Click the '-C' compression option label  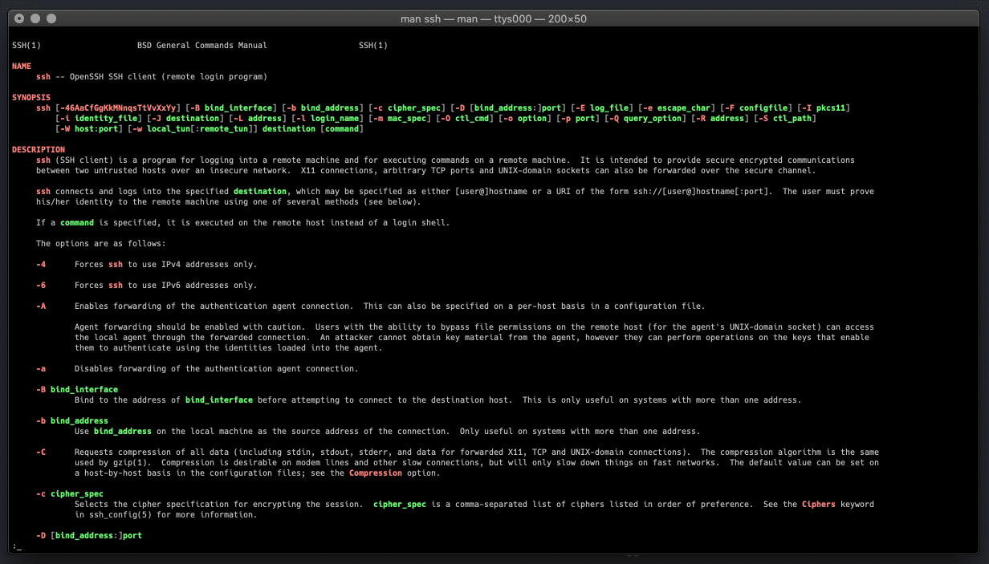pyautogui.click(x=41, y=452)
